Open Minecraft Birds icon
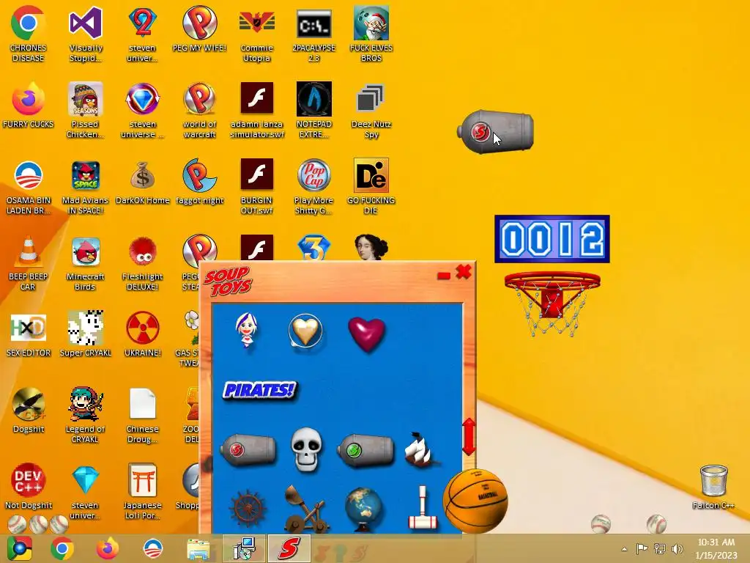 [85, 263]
